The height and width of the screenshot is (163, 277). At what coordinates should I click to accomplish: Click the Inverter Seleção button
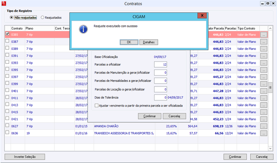(25, 157)
